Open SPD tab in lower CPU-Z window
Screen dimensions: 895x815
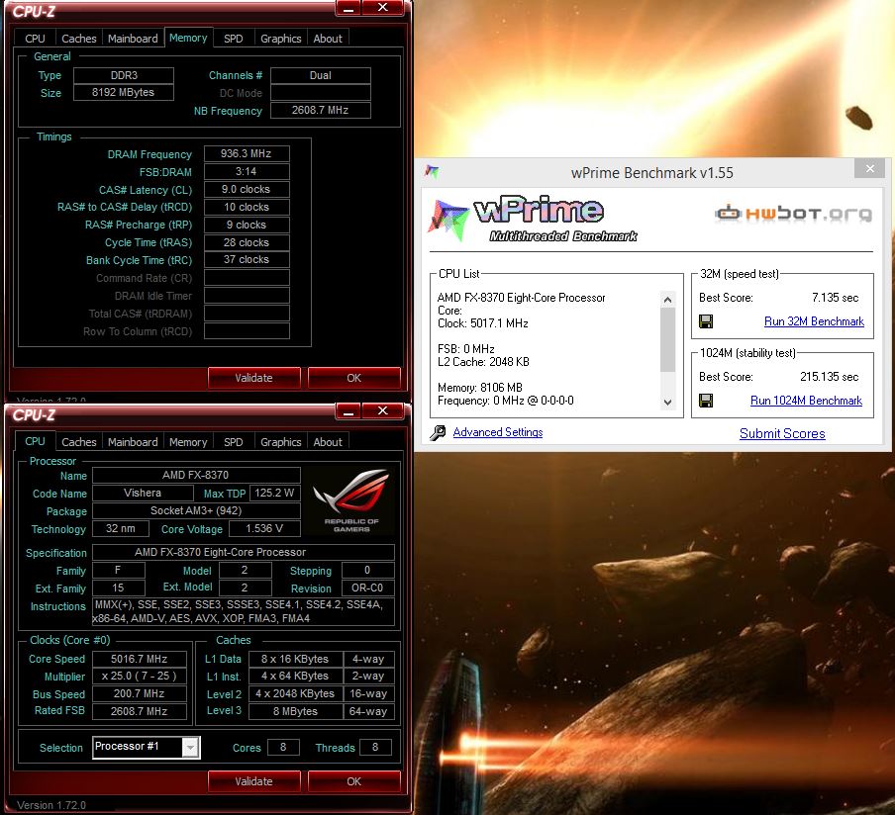click(234, 442)
